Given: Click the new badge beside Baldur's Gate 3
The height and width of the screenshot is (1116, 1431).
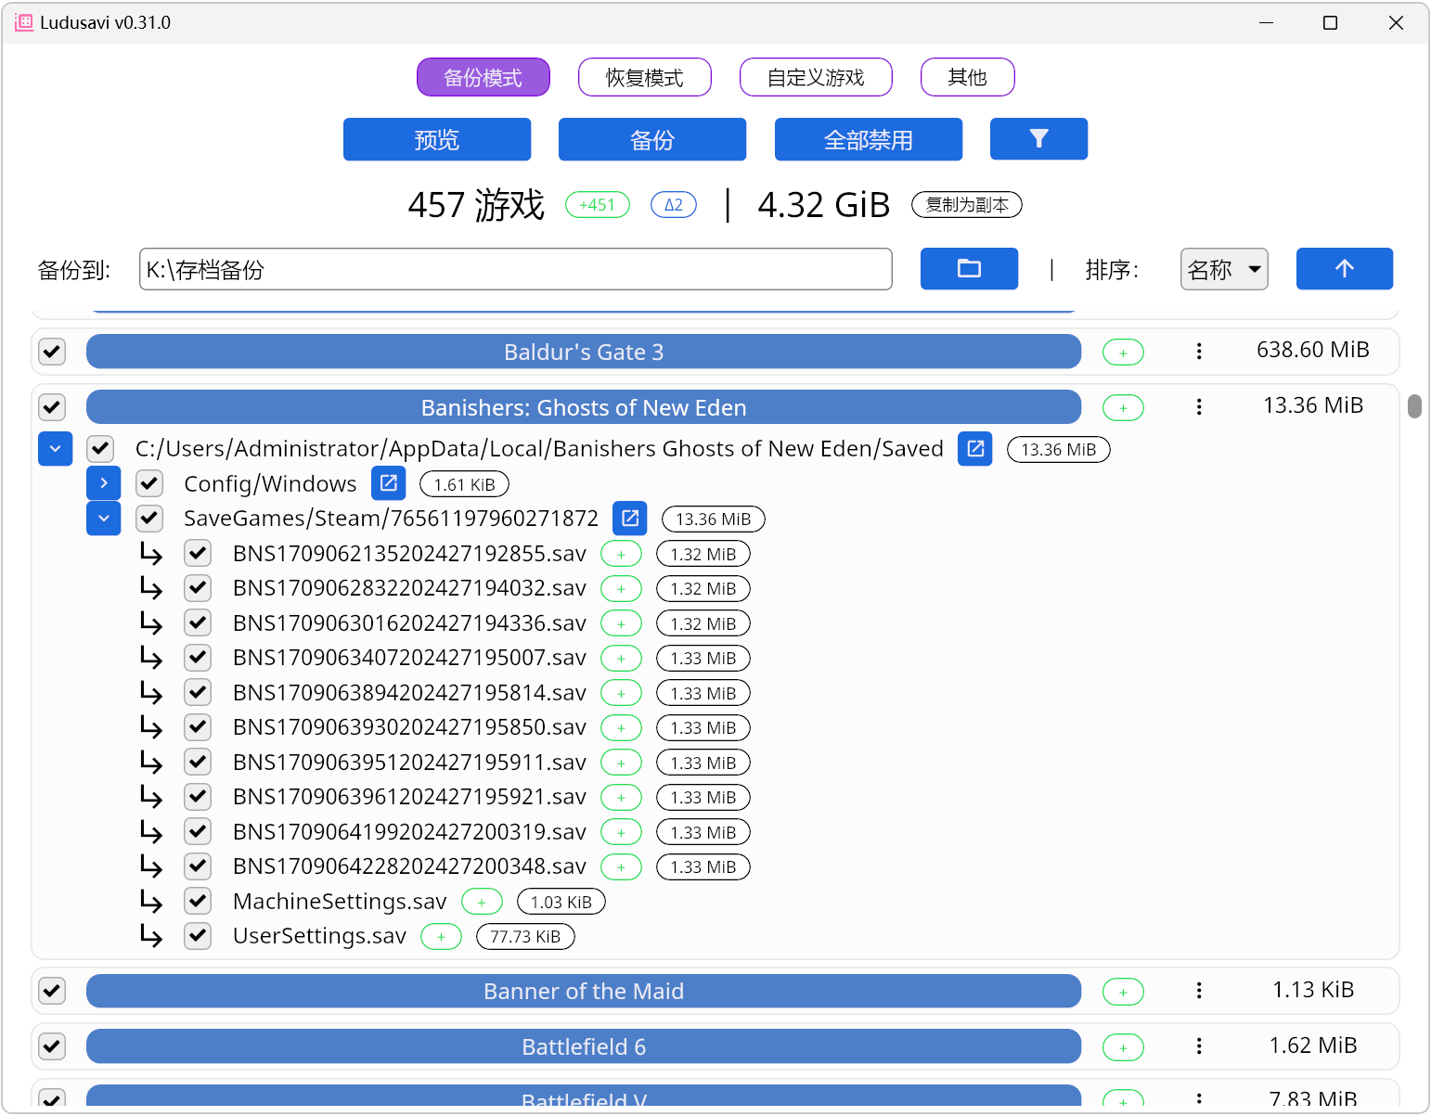Looking at the screenshot, I should 1123,353.
